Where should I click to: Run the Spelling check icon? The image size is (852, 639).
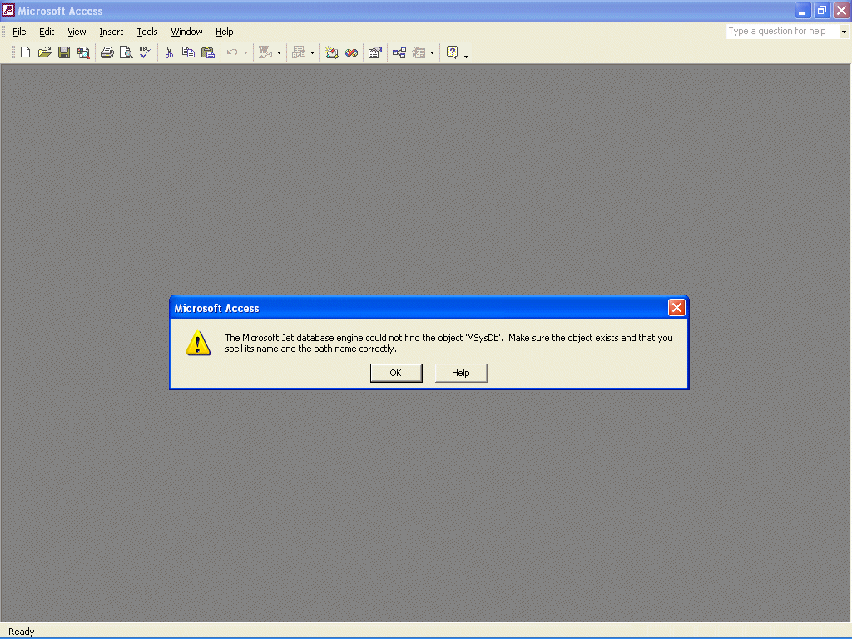click(145, 52)
